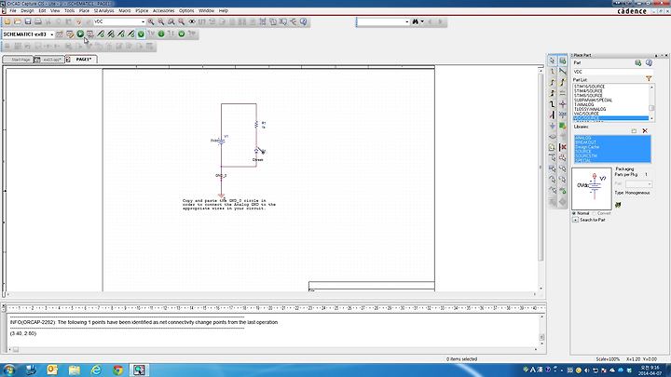Select the PAGE1 schematic tab
The width and height of the screenshot is (671, 377).
81,60
